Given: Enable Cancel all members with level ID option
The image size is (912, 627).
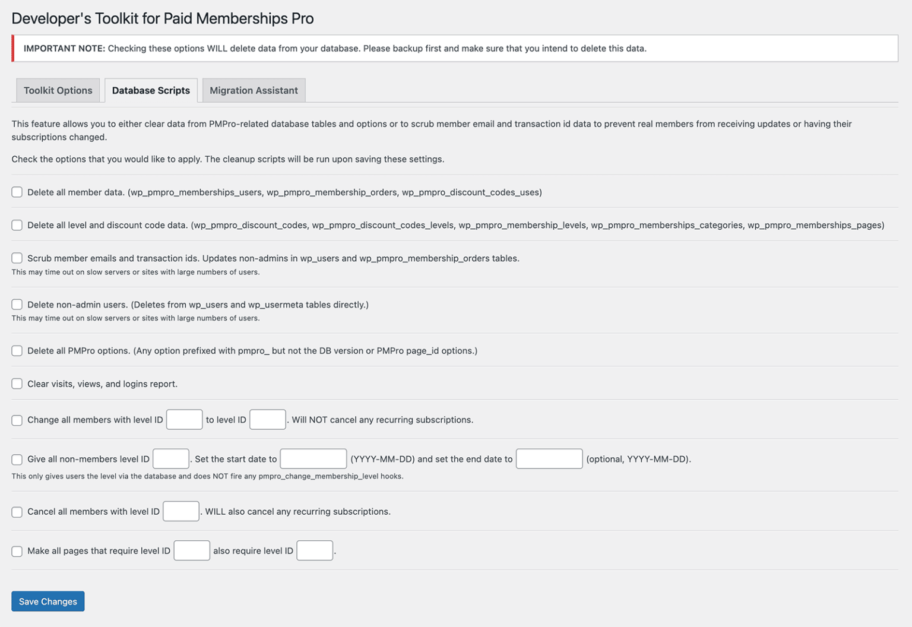Looking at the screenshot, I should [x=17, y=511].
